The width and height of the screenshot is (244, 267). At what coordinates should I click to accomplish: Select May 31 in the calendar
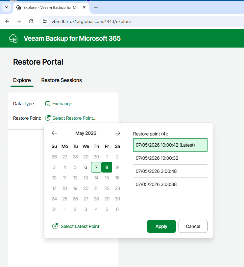(x=54, y=209)
